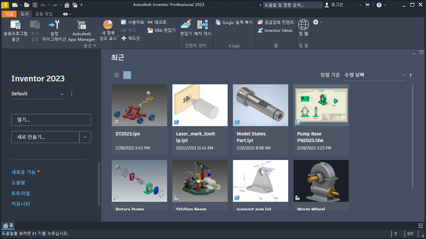Viewport: 426px width, 239px height.
Task: Open the Rotary Pump thumbnail
Action: click(139, 181)
